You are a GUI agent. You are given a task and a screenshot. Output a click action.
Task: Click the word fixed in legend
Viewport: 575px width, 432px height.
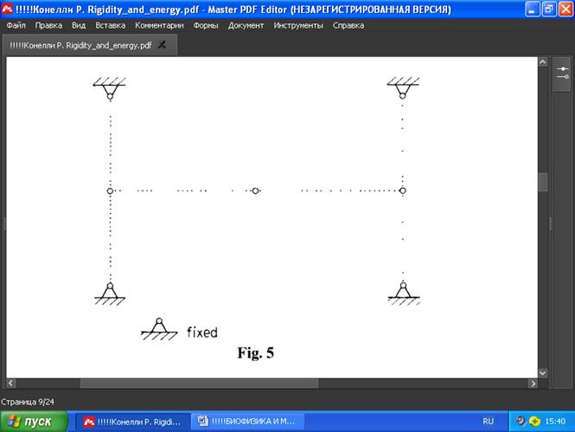click(x=202, y=332)
